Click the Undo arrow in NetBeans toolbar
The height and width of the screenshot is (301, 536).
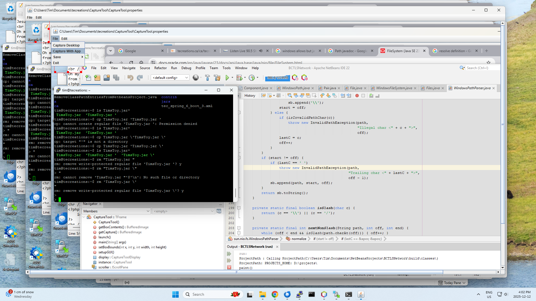(130, 78)
